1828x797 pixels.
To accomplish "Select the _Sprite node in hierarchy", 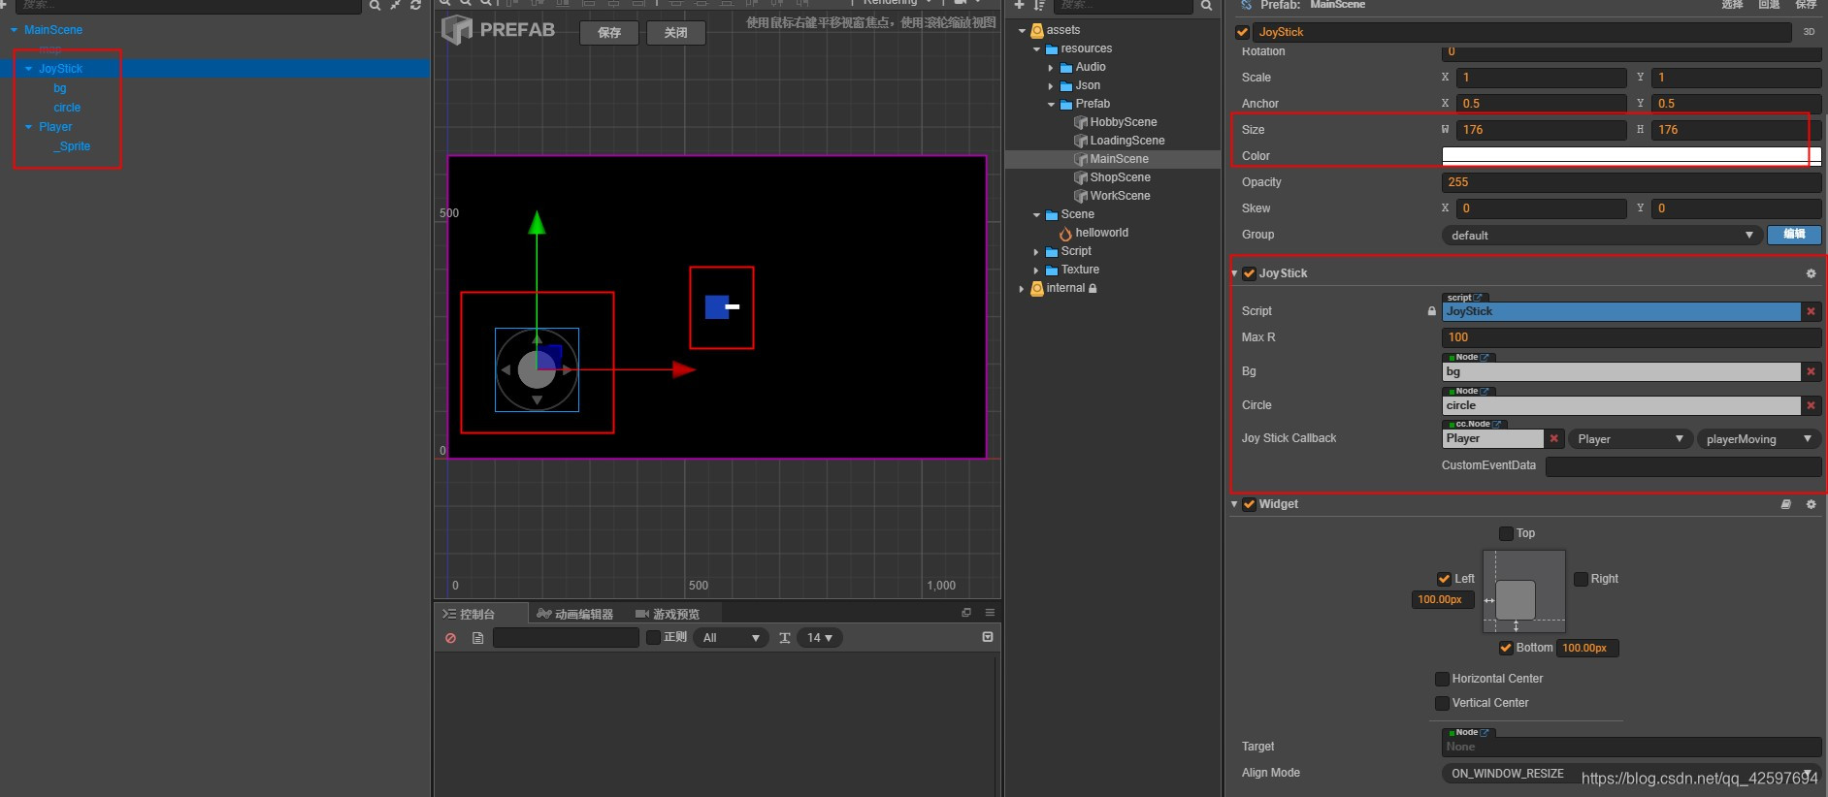I will pos(73,146).
